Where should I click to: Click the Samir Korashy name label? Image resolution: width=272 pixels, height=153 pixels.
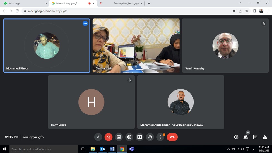tap(194, 68)
